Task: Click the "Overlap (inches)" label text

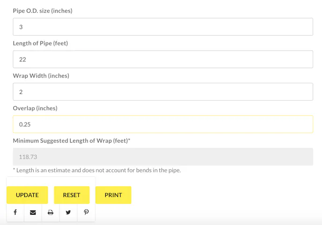Action: (35, 108)
